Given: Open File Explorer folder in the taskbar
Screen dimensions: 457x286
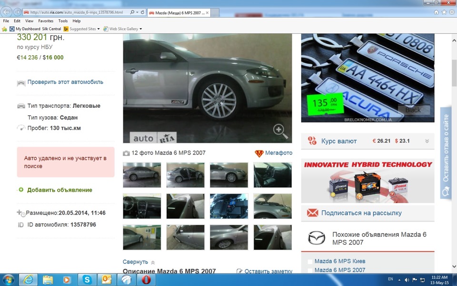Looking at the screenshot, I should pyautogui.click(x=48, y=280).
